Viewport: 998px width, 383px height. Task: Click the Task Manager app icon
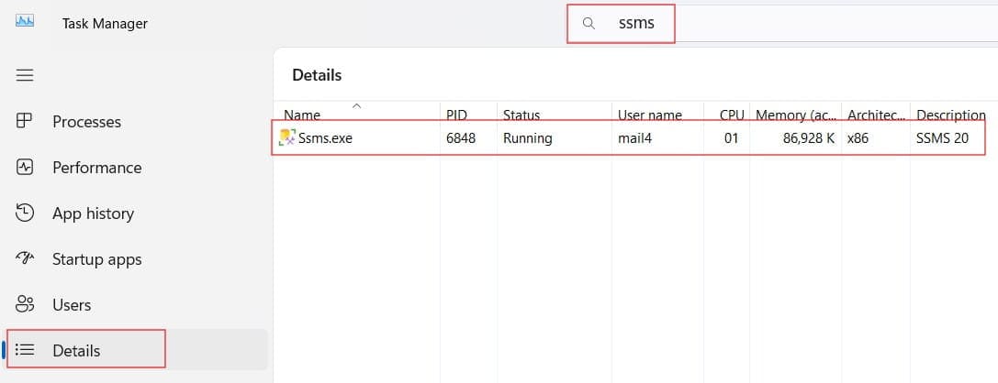tap(25, 22)
